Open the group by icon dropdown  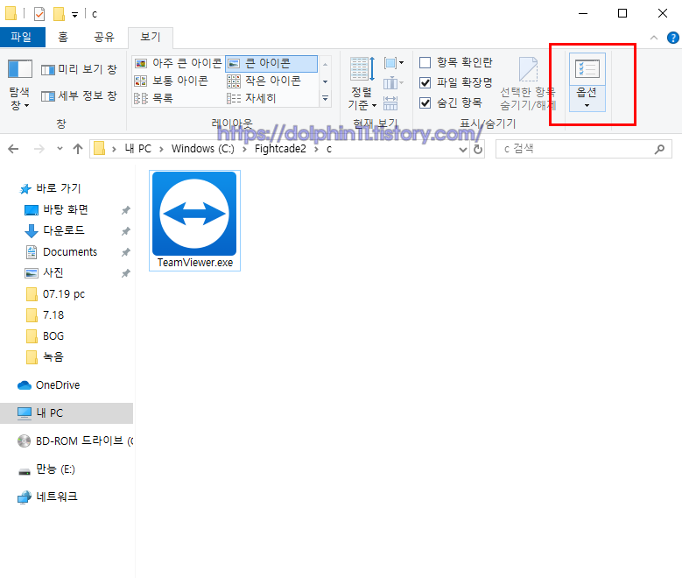pyautogui.click(x=394, y=63)
